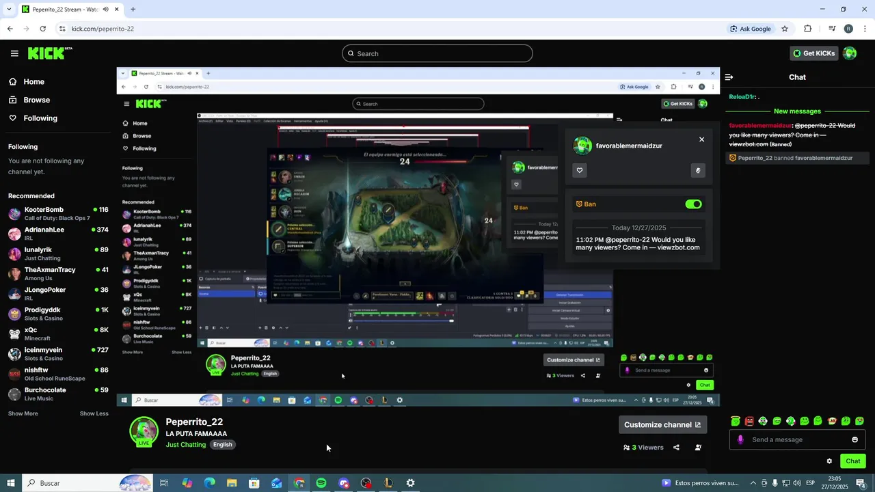Click the Get KICKs button
Screen dimensions: 875x492
[814, 53]
